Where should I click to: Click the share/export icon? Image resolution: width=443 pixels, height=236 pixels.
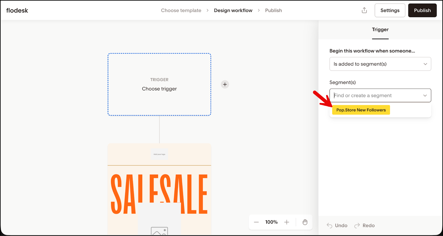(x=364, y=11)
